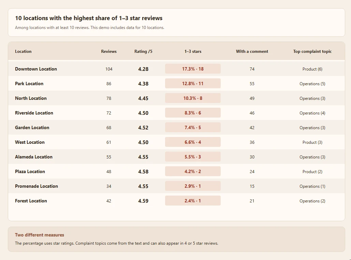Click the Rating /5 column header
This screenshot has height=260, width=351.
[x=143, y=51]
